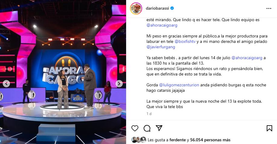
Task: Open the dariobarassi username link
Action: [x=157, y=8]
